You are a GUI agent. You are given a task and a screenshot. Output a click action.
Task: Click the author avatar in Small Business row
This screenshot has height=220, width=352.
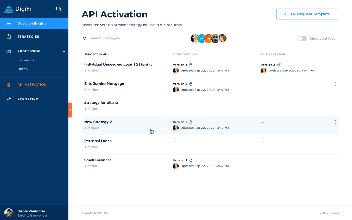click(x=176, y=166)
